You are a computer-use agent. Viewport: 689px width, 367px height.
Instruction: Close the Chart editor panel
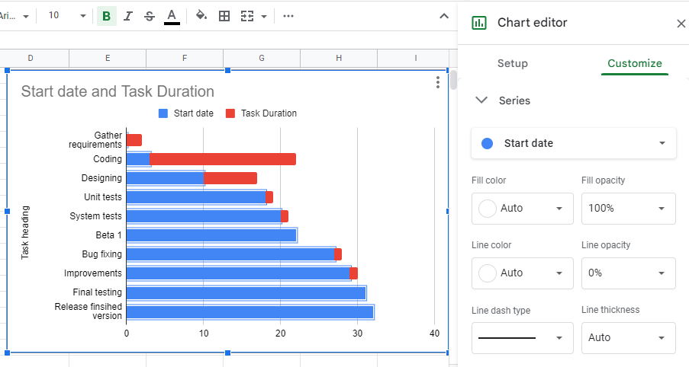coord(681,24)
